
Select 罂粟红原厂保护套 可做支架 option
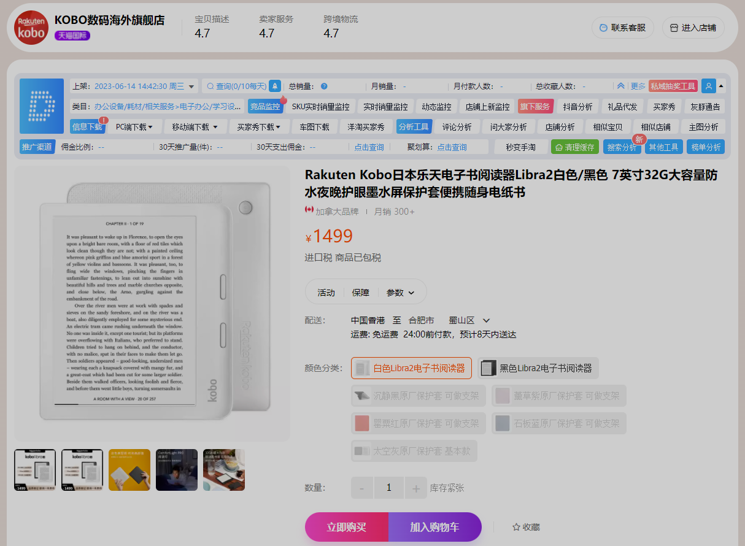[x=419, y=423]
